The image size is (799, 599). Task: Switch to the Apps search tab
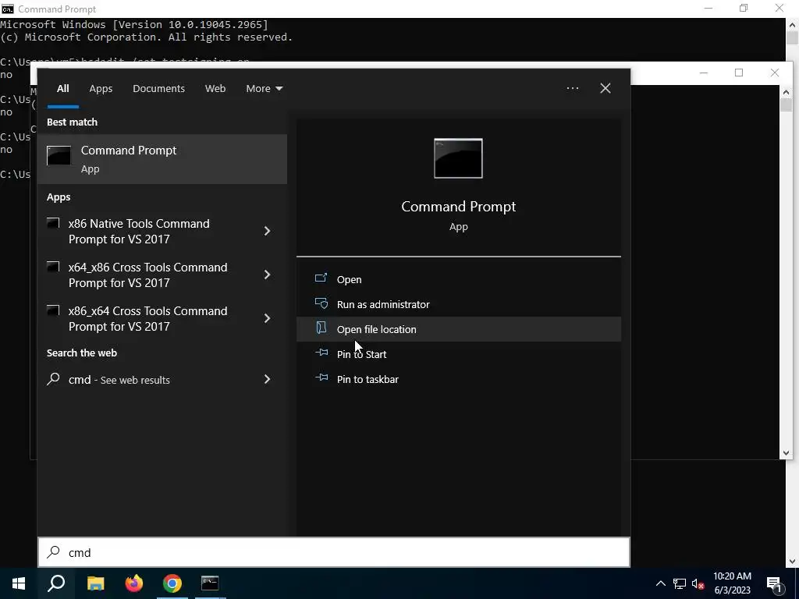101,89
